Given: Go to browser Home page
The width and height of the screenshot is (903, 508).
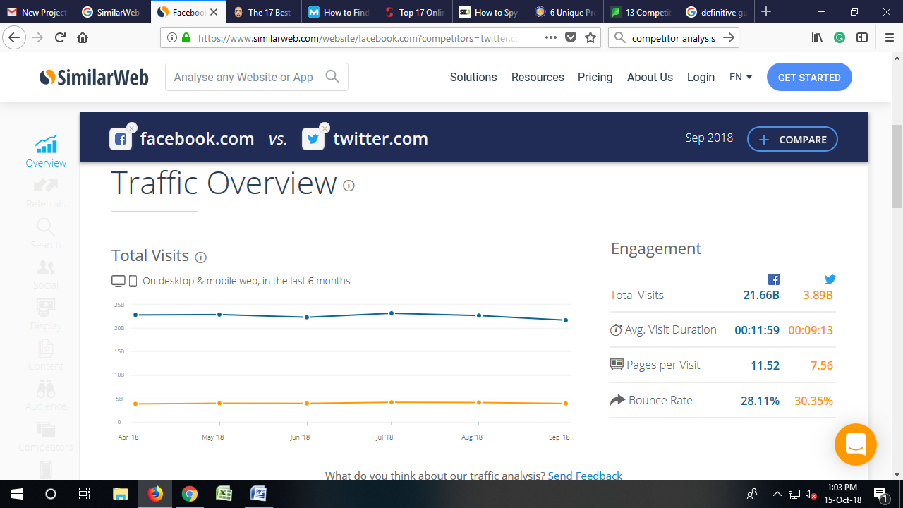Looking at the screenshot, I should click(x=83, y=37).
